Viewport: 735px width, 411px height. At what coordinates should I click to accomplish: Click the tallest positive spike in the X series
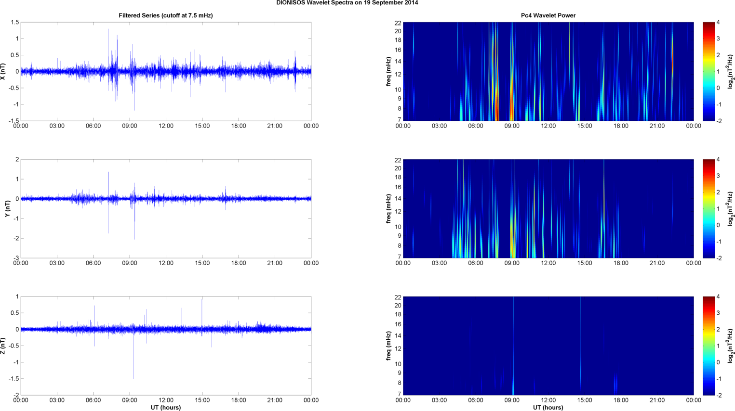tap(108, 48)
